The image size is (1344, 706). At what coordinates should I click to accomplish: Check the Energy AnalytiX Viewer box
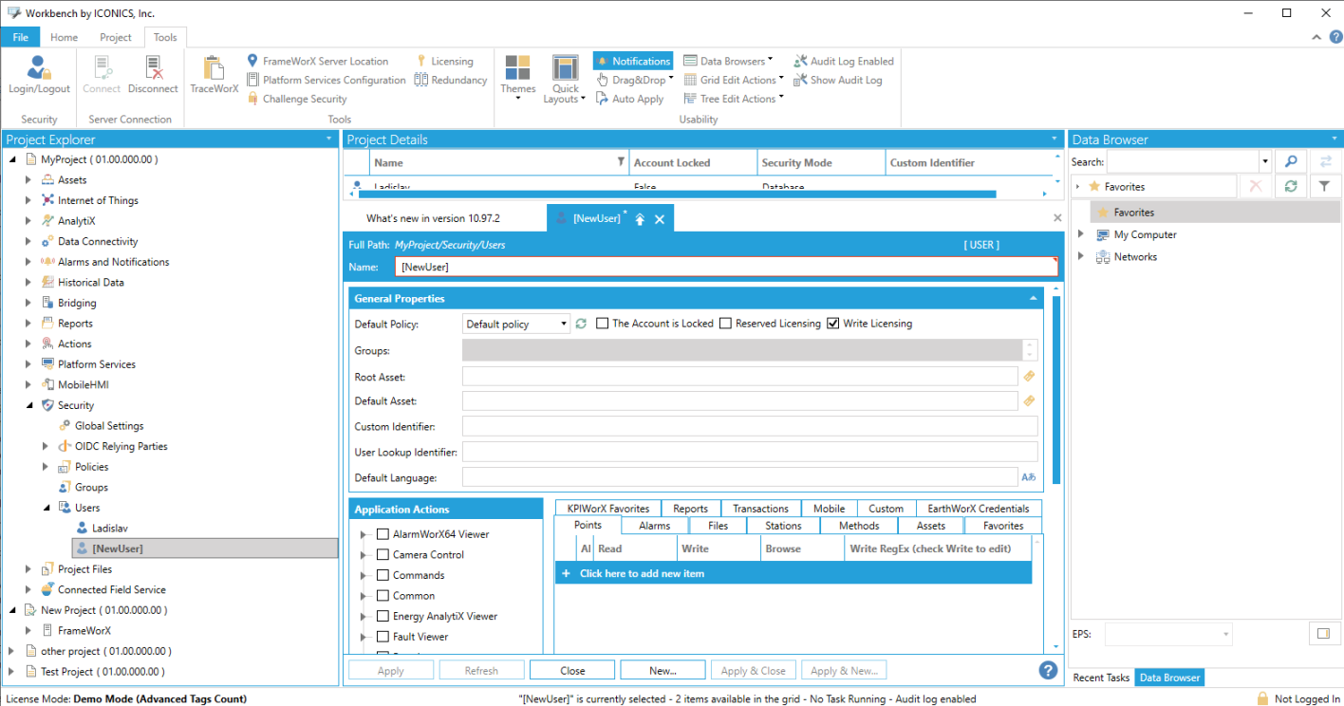(x=383, y=617)
